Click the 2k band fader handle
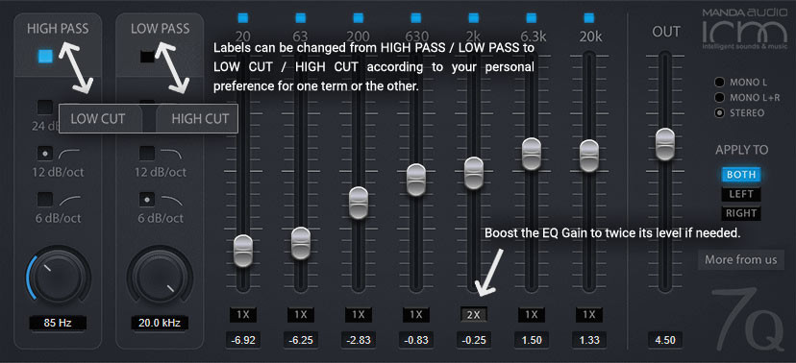The height and width of the screenshot is (363, 796). click(474, 174)
